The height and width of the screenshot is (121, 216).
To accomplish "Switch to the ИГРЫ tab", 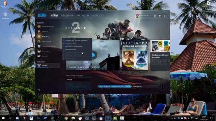I will click(x=54, y=15).
